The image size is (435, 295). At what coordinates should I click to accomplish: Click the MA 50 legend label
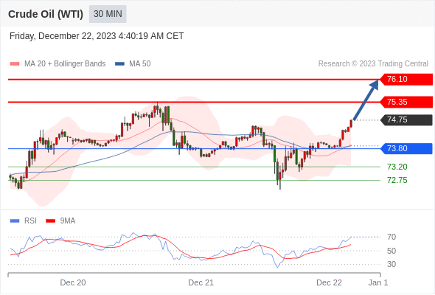140,64
